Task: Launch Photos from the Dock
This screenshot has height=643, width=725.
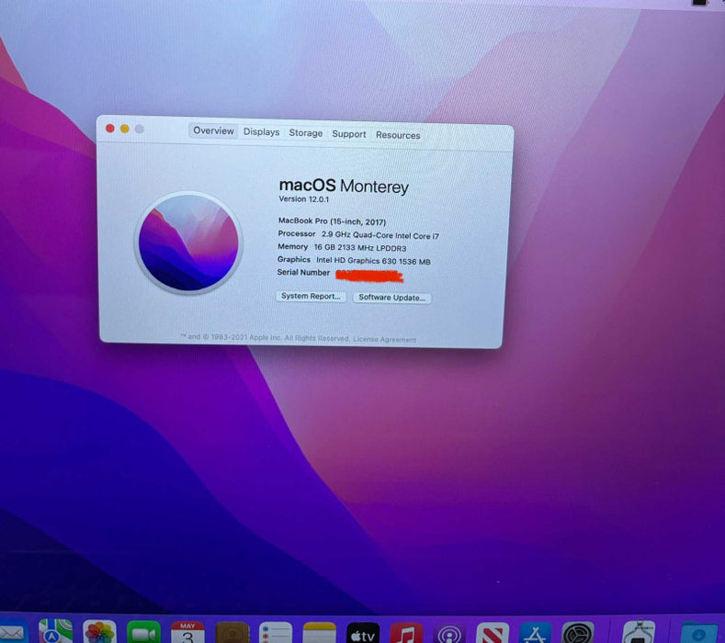Action: 99,632
